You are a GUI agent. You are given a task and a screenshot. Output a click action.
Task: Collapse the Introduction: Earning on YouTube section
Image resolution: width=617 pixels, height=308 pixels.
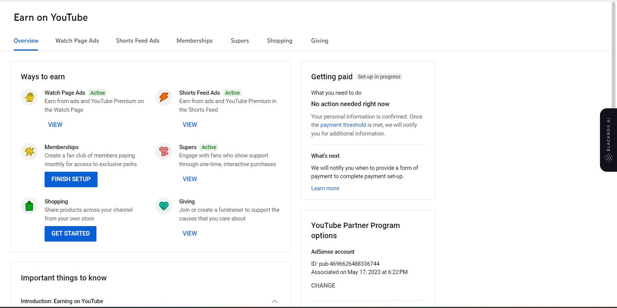click(275, 301)
